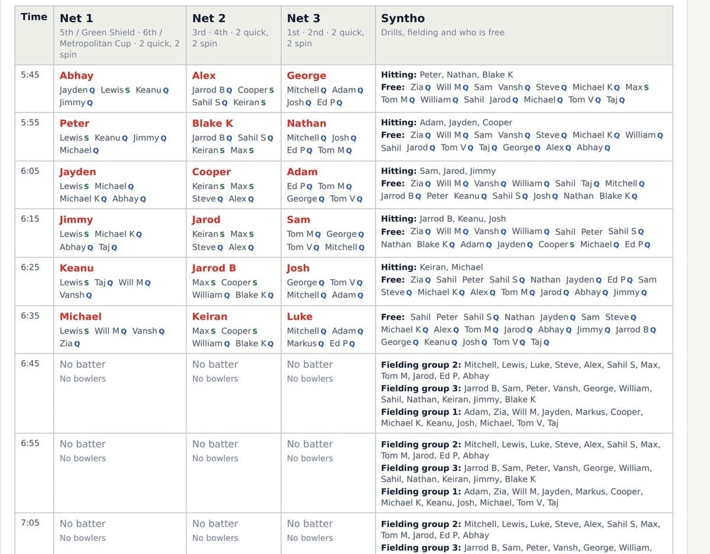Select red batter name George in Net 3

click(306, 76)
